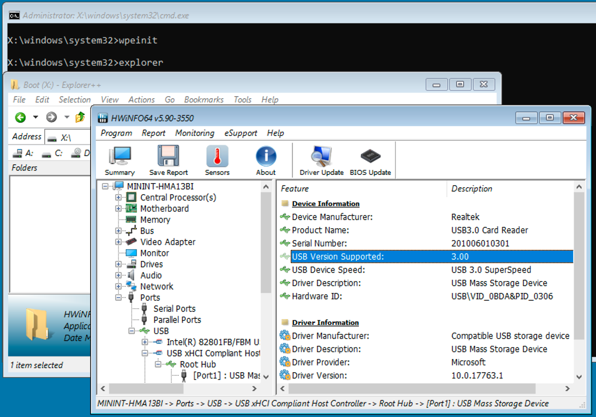Image resolution: width=596 pixels, height=417 pixels.
Task: Click the forward arrow in Explorer++
Action: pos(51,117)
